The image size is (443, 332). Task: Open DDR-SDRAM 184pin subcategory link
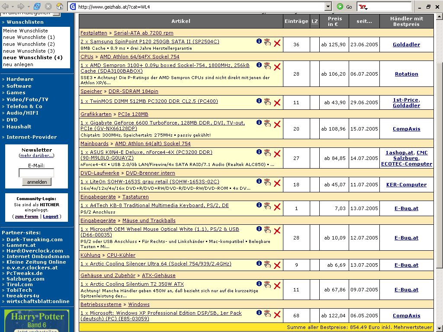[133, 91]
